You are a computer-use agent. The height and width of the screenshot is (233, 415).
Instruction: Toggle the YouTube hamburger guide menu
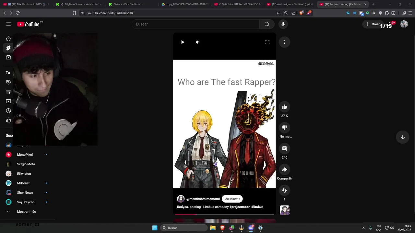[x=8, y=24]
